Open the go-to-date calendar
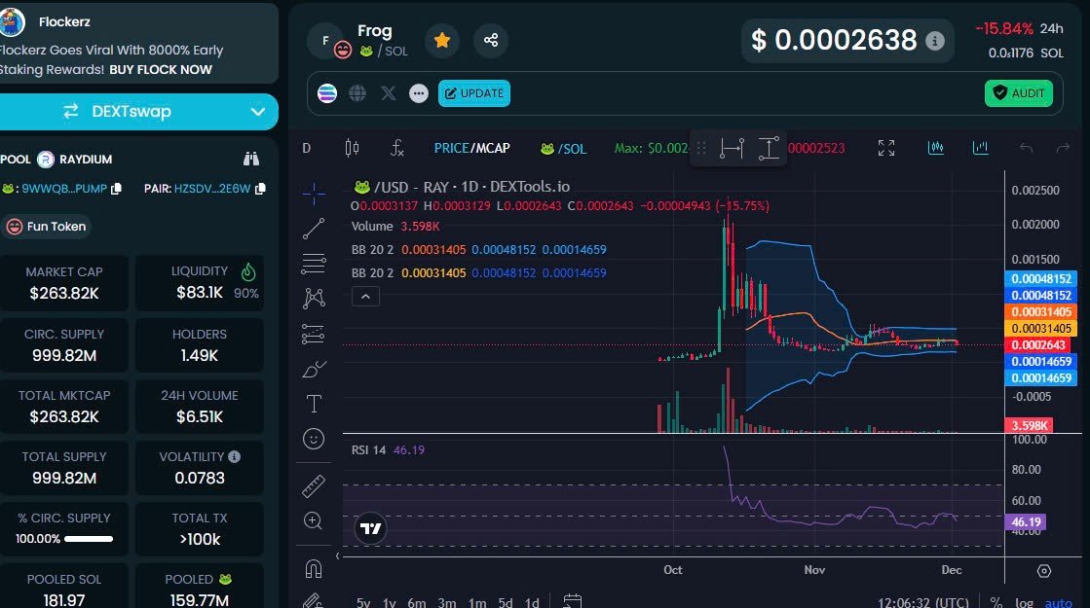 pos(572,601)
